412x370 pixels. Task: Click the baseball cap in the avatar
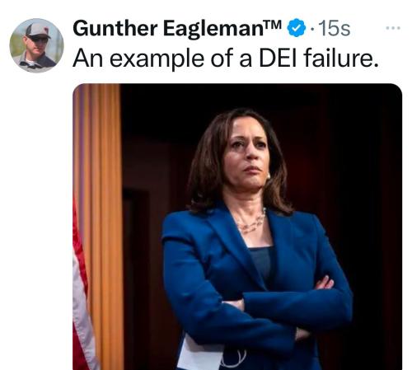click(38, 30)
